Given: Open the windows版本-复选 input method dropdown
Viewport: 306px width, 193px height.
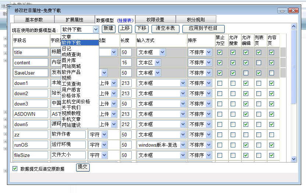Looking at the screenshot, I should pyautogui.click(x=183, y=145).
